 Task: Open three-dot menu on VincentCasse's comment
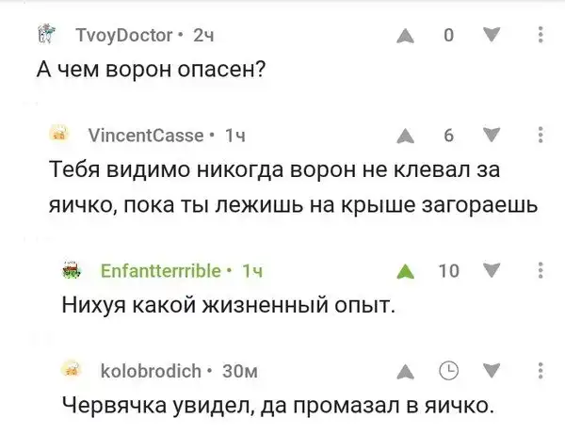(x=539, y=136)
